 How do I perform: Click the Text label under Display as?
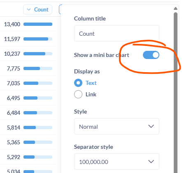(91, 83)
